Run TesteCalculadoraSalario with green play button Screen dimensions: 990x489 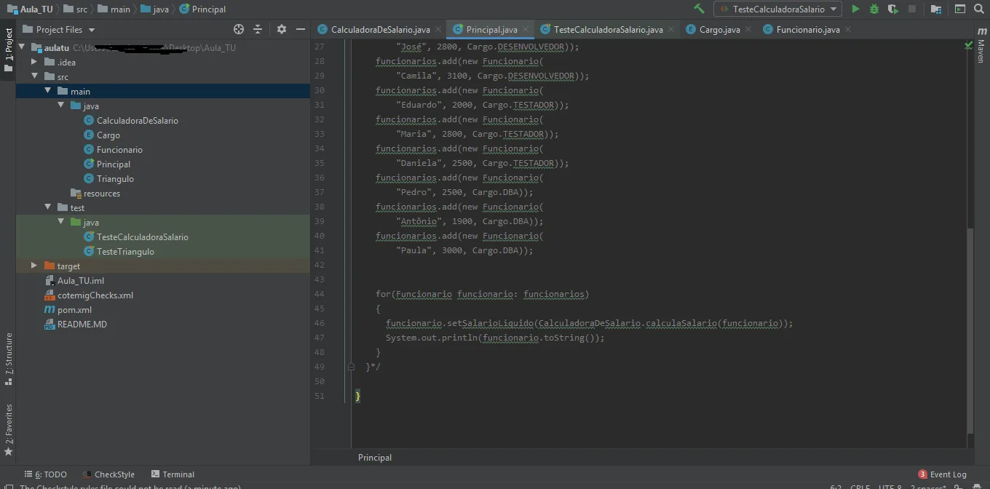855,9
